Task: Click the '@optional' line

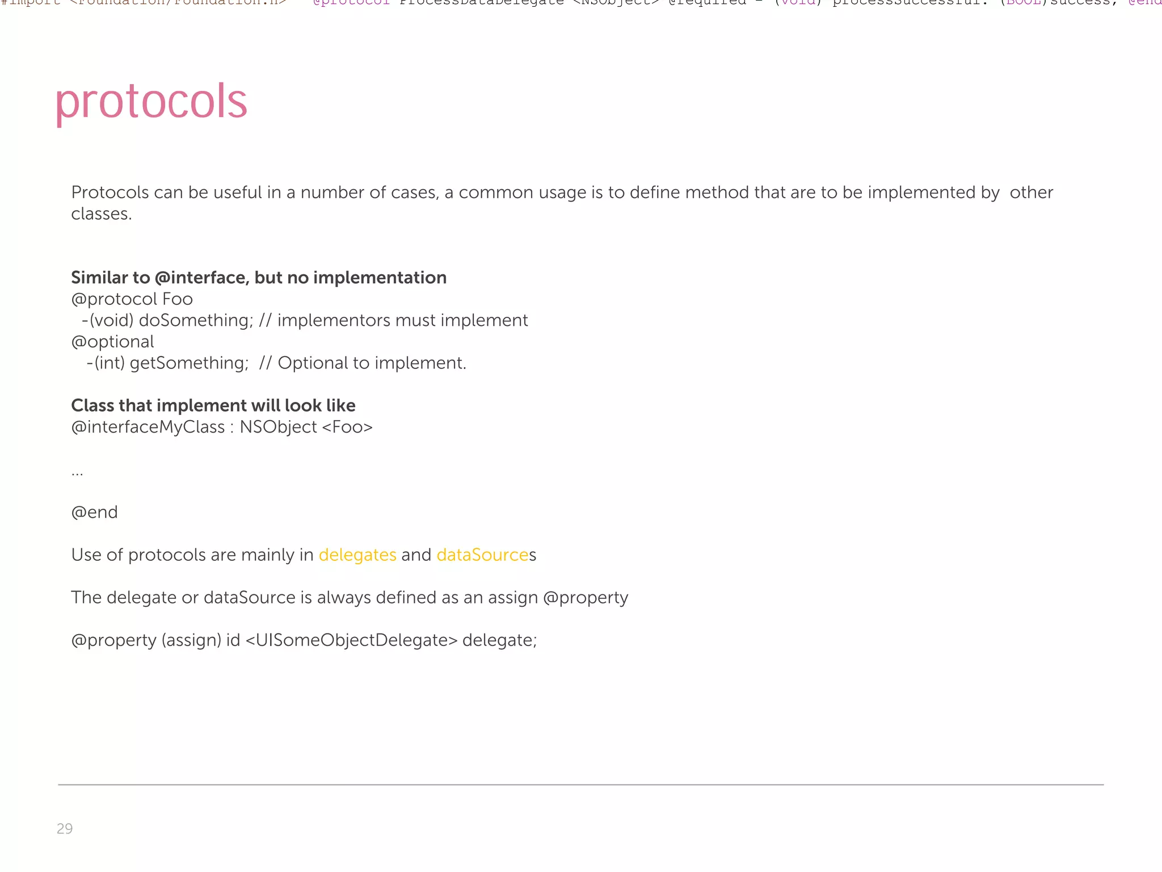Action: click(x=112, y=342)
